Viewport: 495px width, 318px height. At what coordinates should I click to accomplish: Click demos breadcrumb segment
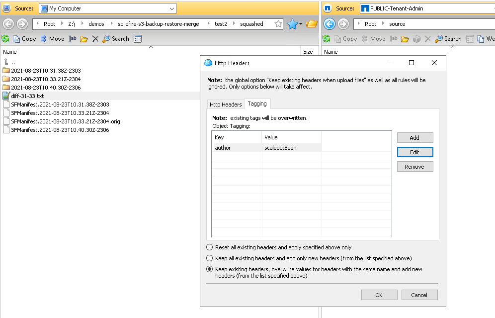(96, 24)
